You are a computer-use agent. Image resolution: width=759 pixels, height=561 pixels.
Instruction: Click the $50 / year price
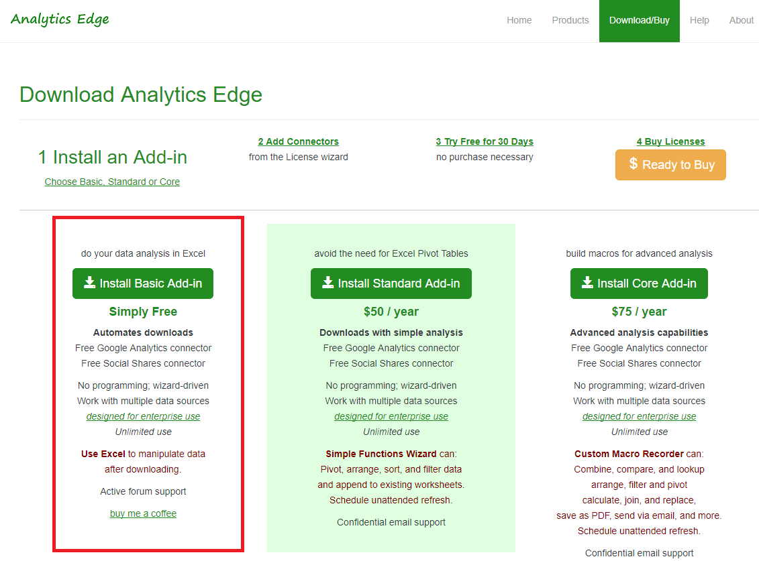point(391,312)
